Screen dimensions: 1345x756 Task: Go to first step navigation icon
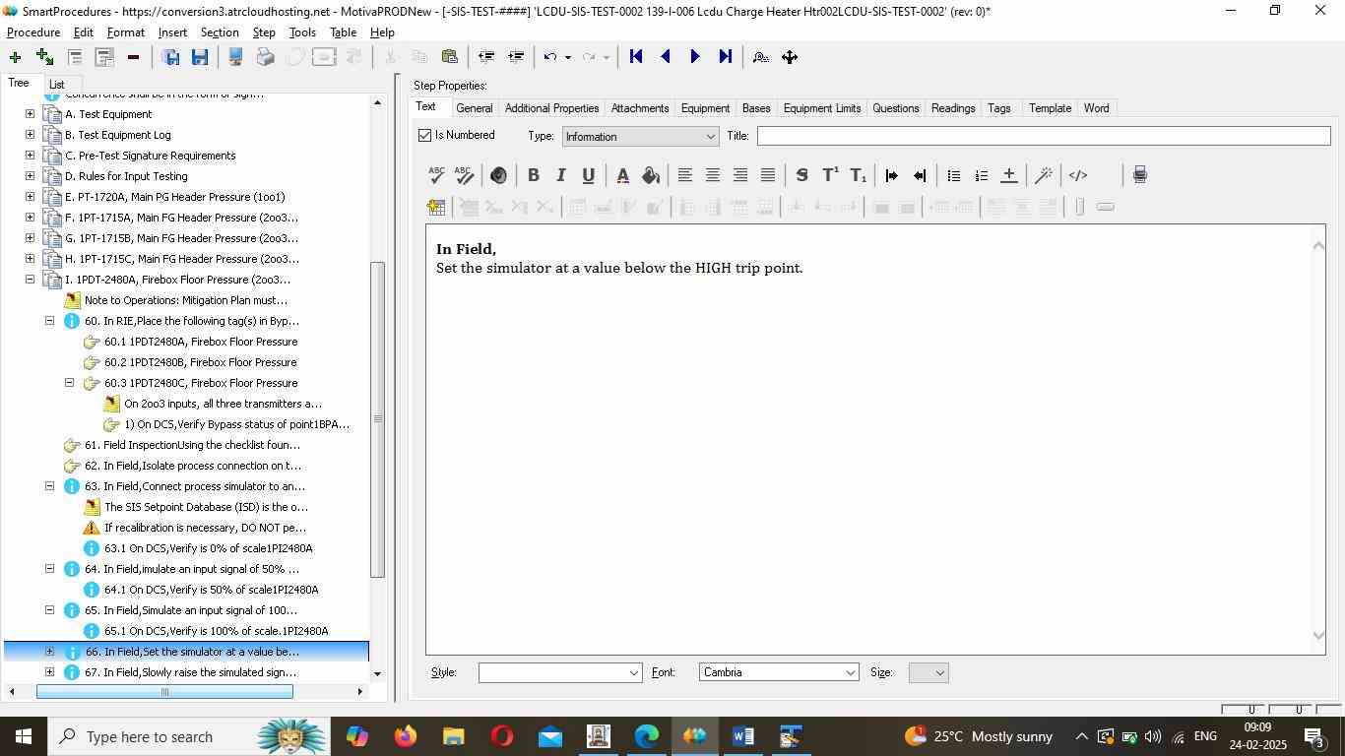coord(636,57)
